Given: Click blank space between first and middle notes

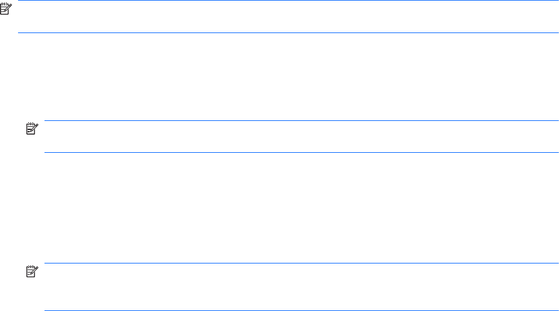Looking at the screenshot, I should (283, 76).
